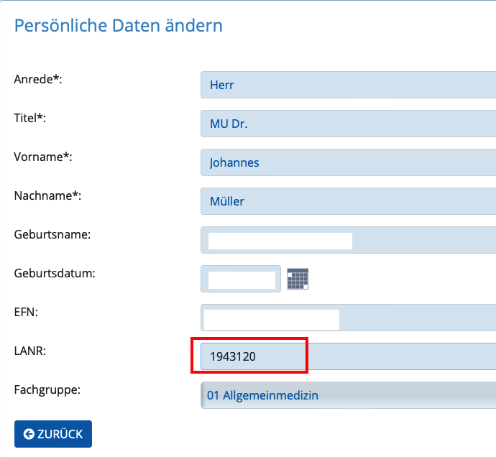The image size is (496, 457).
Task: Open the Titel dropdown showing MU Dr.
Action: tap(348, 124)
